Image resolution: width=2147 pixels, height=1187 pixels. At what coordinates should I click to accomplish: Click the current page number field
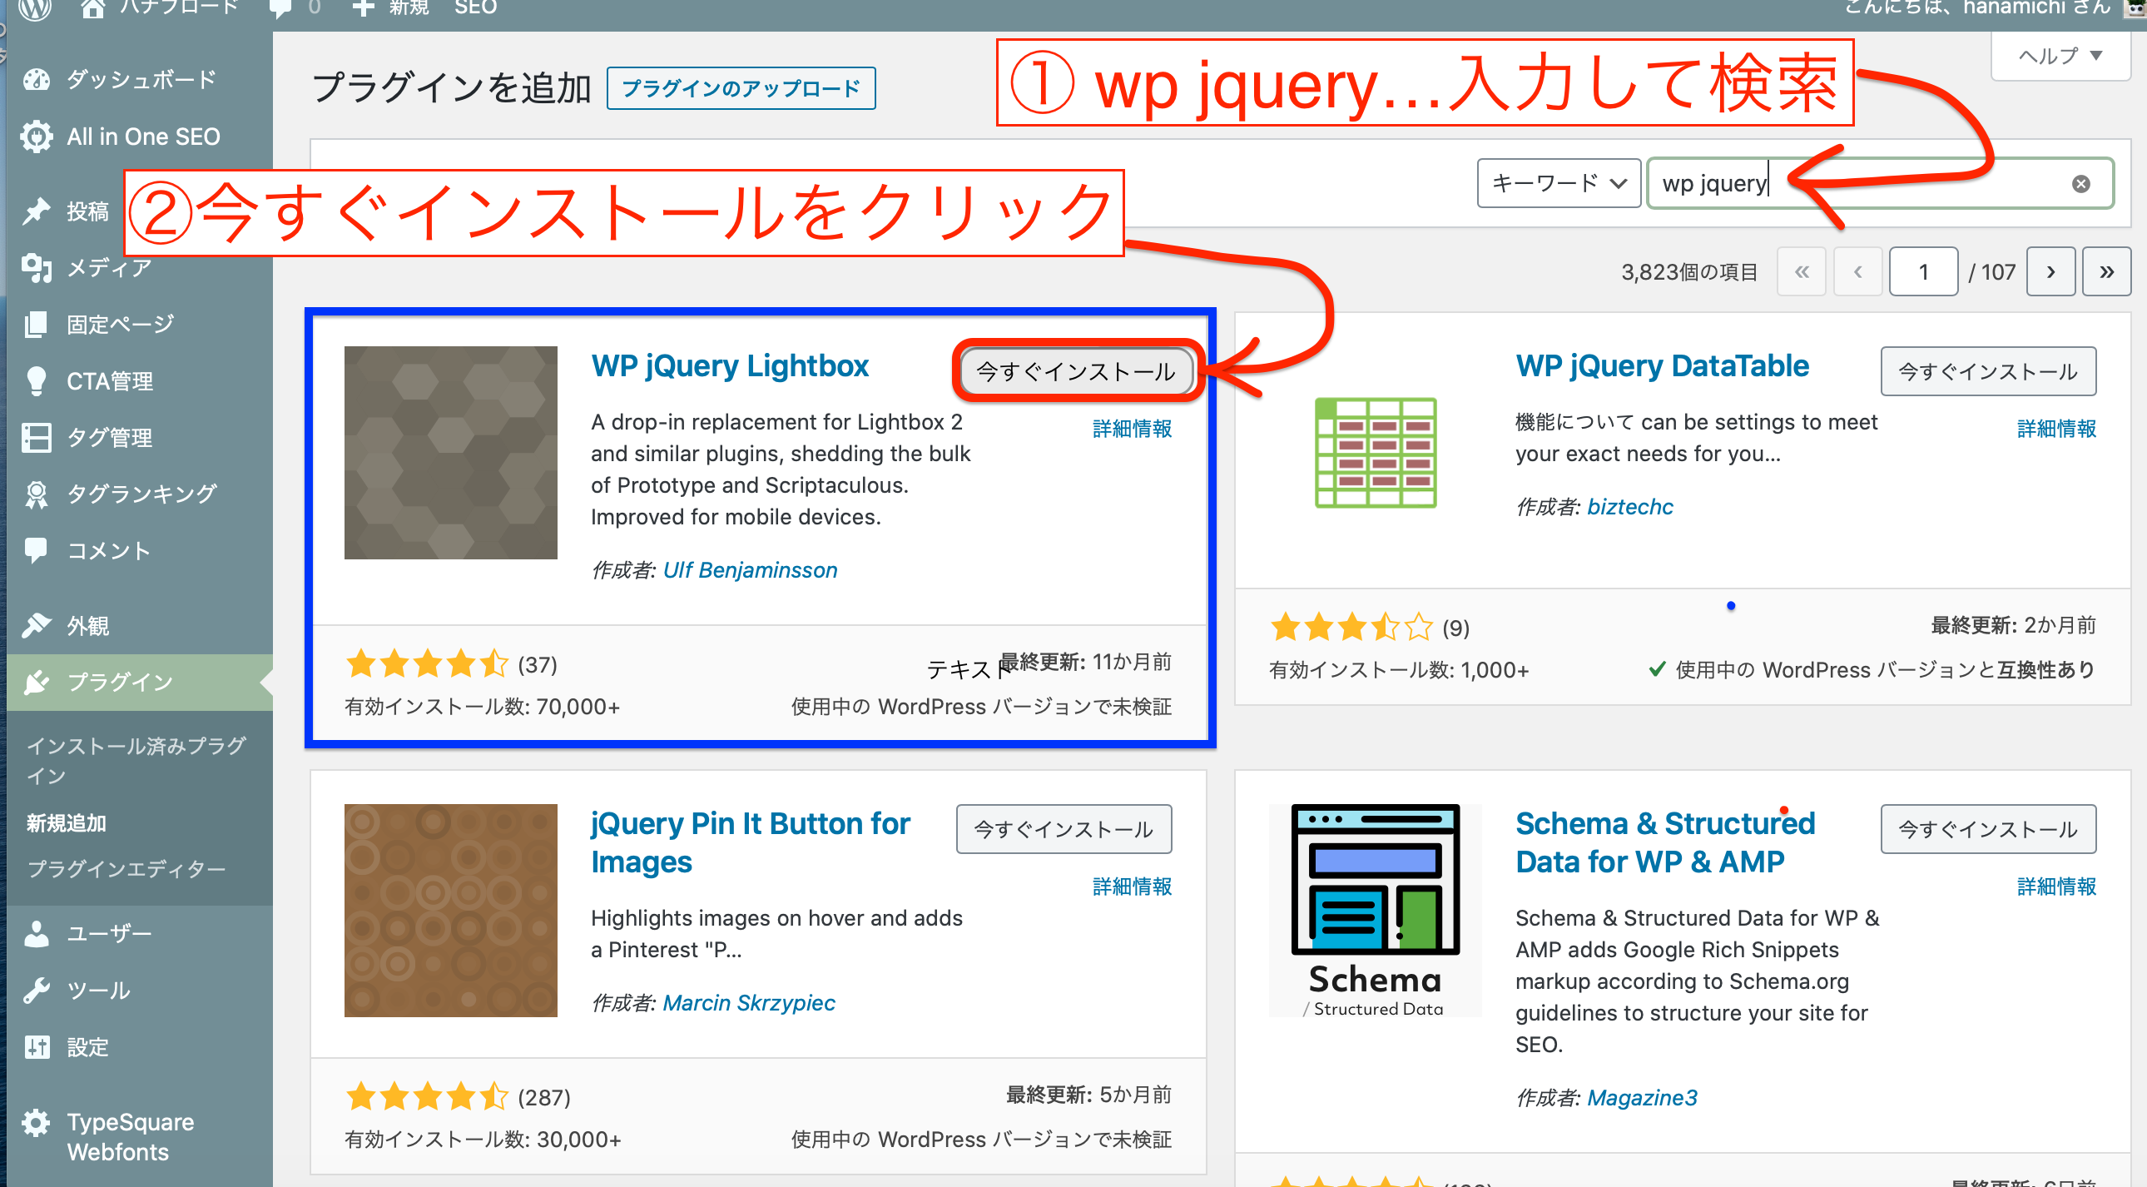[1922, 271]
